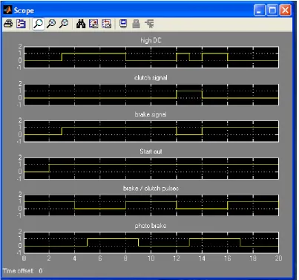Minimize the Scope window
Viewport: 299px width, 280px height.
point(259,10)
